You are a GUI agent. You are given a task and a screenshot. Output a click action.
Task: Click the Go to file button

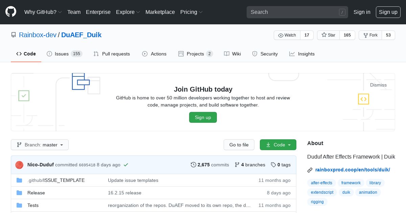tap(239, 145)
